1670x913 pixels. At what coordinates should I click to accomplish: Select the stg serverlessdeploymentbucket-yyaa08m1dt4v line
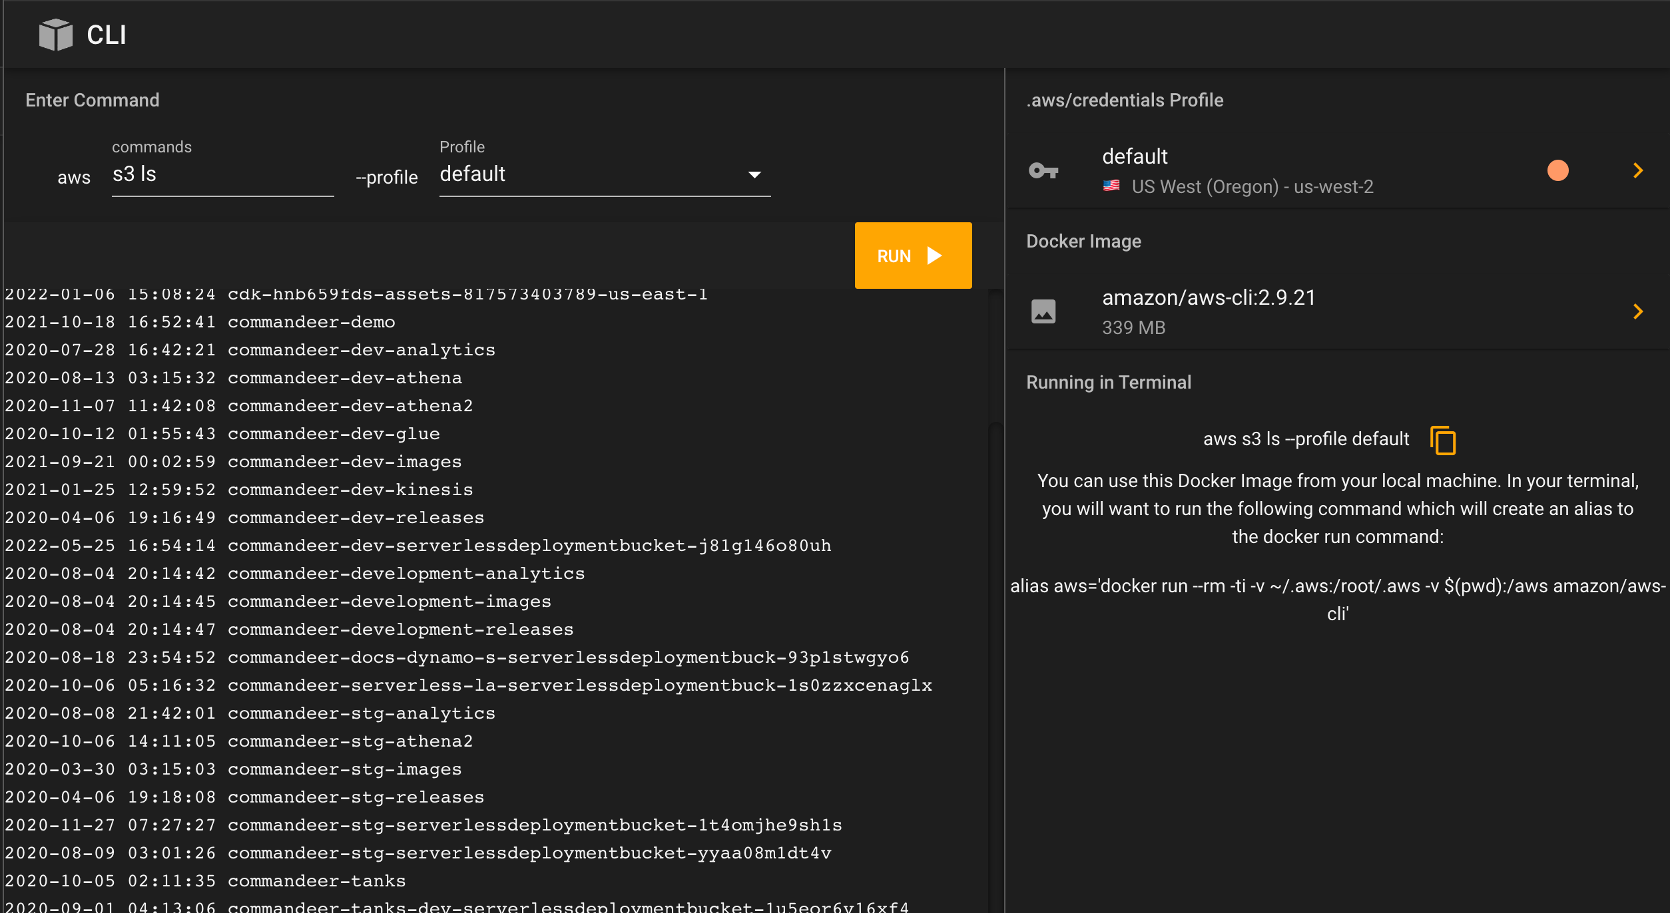(418, 853)
